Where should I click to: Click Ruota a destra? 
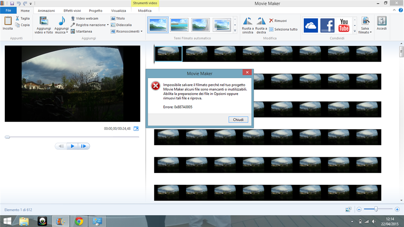coord(261,25)
